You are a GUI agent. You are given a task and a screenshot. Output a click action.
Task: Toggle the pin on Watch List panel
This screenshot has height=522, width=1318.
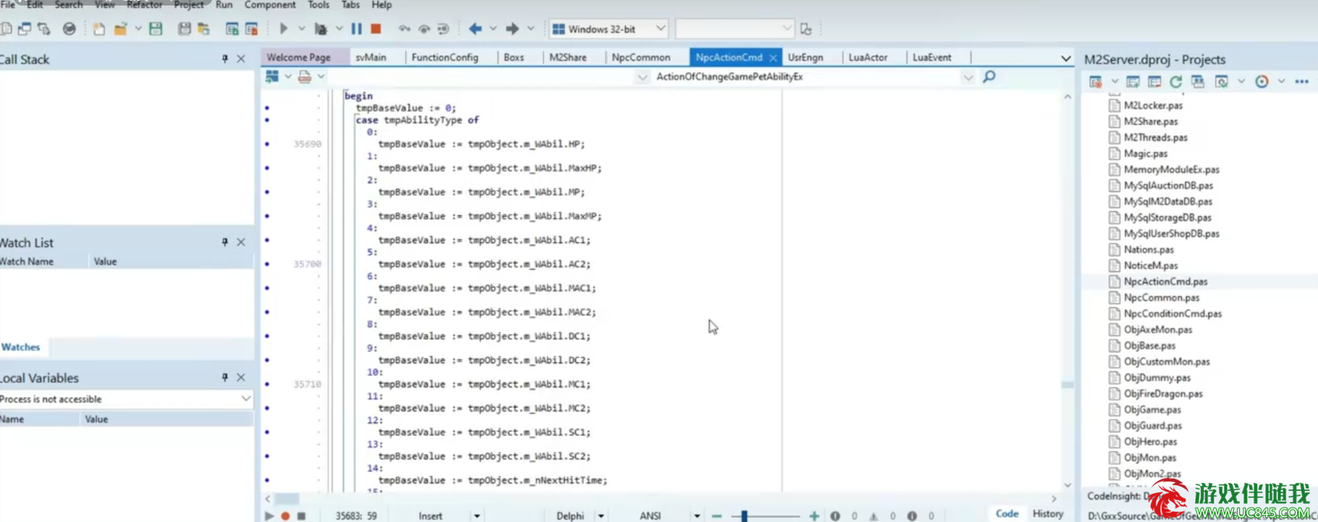coord(224,242)
